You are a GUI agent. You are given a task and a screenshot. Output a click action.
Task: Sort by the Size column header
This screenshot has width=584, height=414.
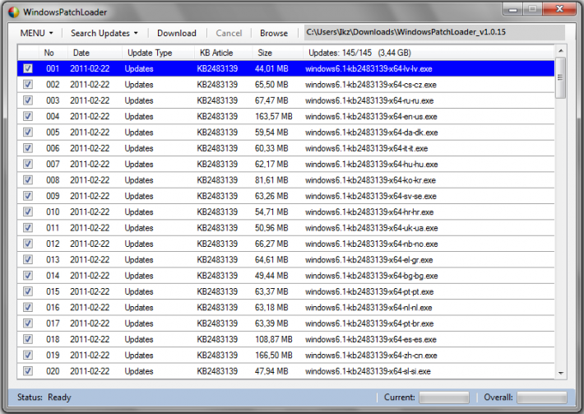pos(277,53)
